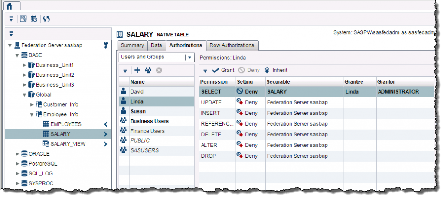
Task: Click the arrow icon beside SALARY_VIEW
Action: click(105, 144)
